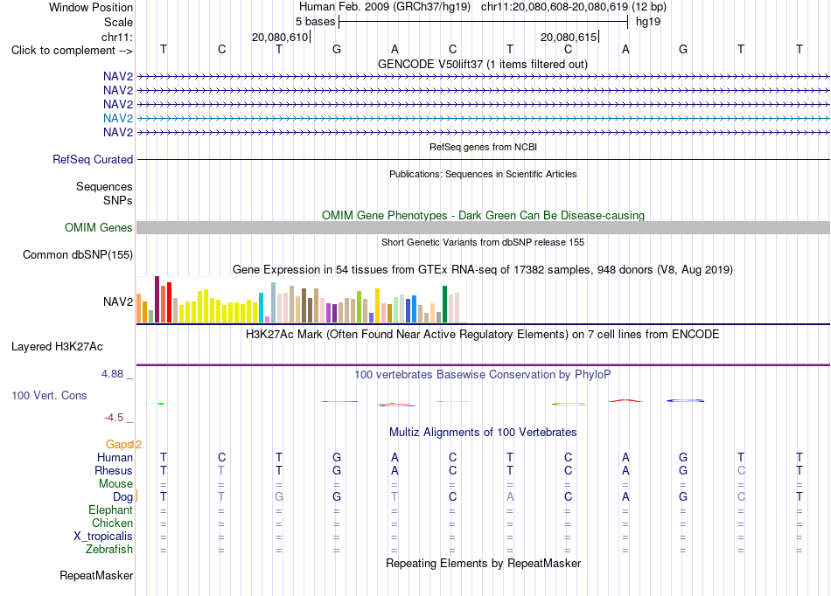Click the chr11: ruler label
The height and width of the screenshot is (596, 831).
pos(116,37)
